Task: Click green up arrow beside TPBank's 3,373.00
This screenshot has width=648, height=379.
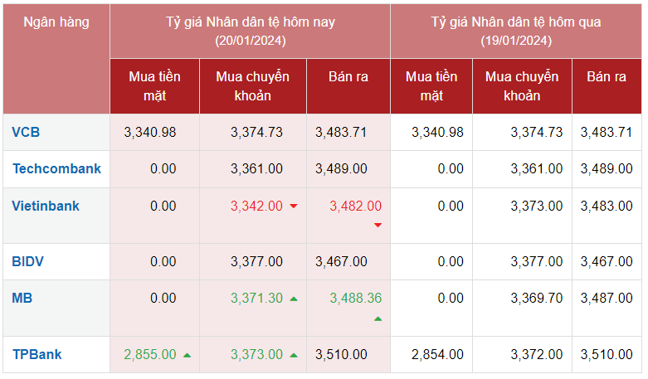Action: (x=294, y=355)
